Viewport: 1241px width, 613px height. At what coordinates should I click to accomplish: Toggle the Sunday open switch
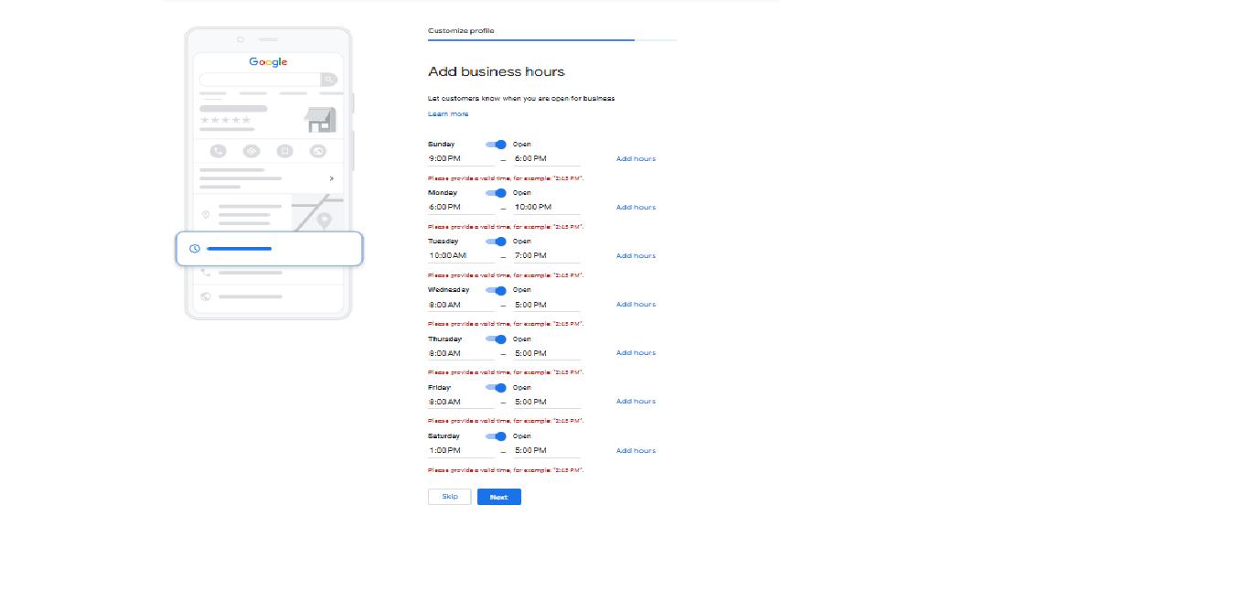496,144
